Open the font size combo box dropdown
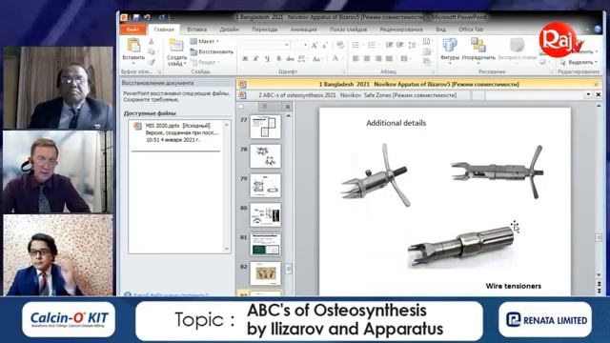Viewport: 610px width, 343px height. 305,46
